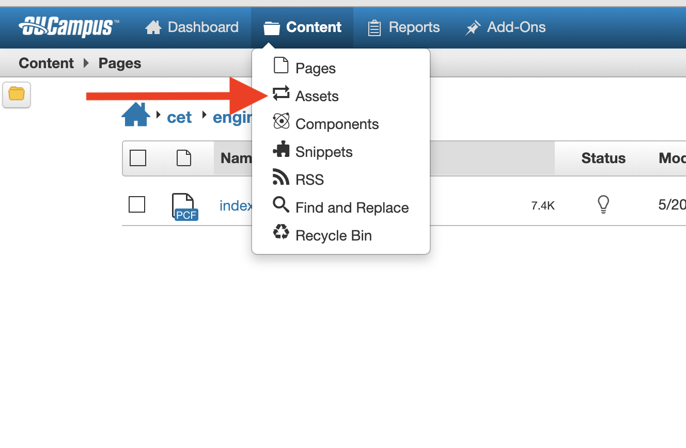Click the Recycle Bin icon
This screenshot has height=448, width=686.
point(281,232)
